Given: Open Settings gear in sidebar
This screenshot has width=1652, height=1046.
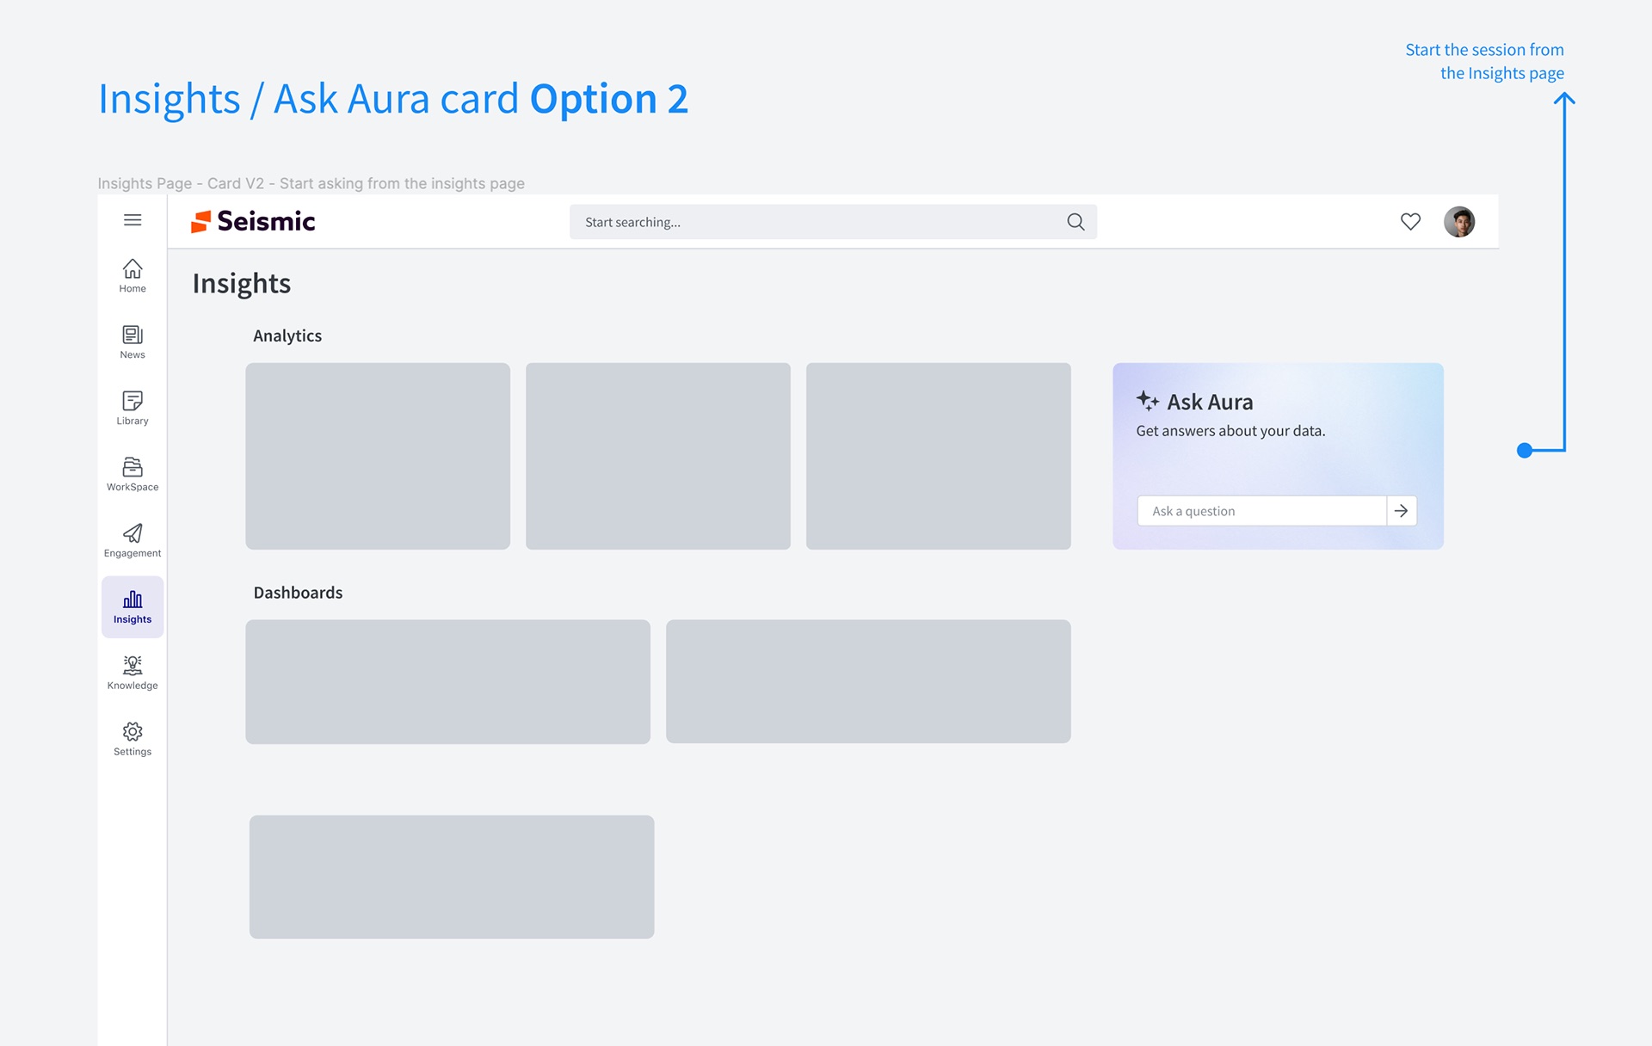Looking at the screenshot, I should 133,740.
